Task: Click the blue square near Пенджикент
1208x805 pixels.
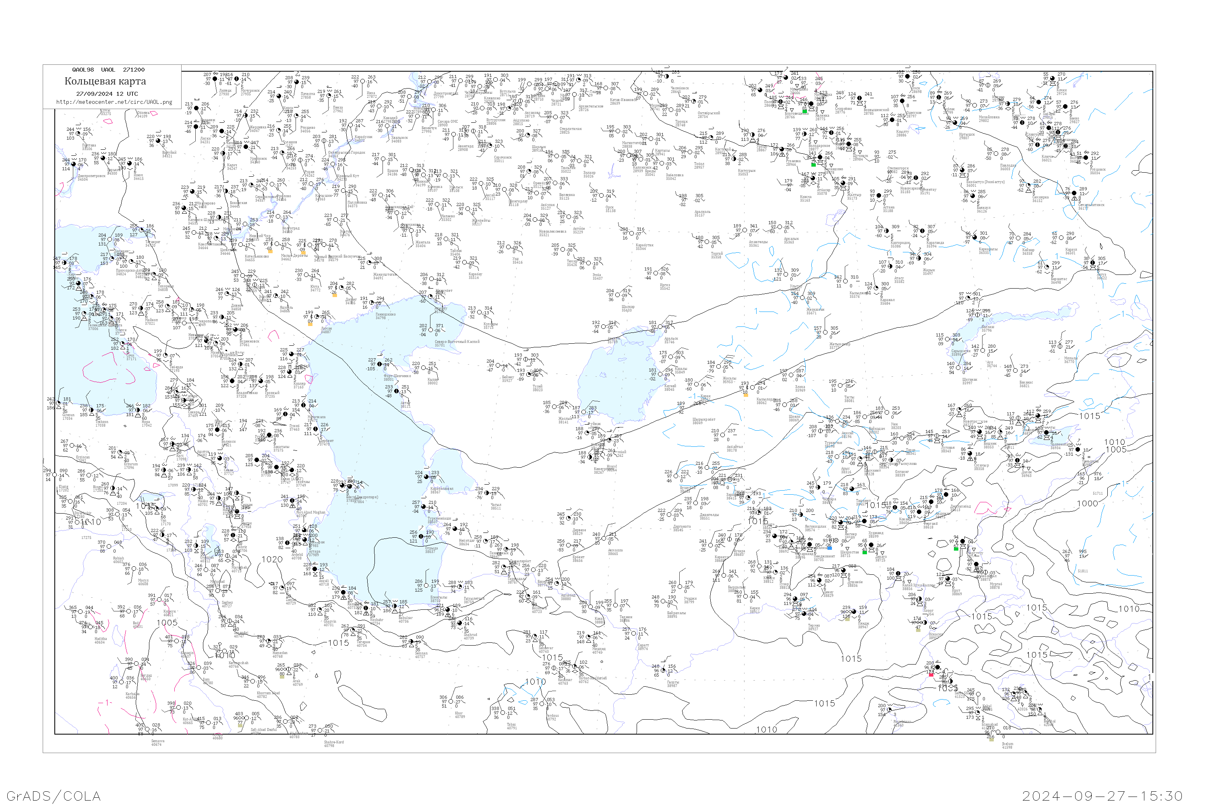Action: click(x=830, y=548)
